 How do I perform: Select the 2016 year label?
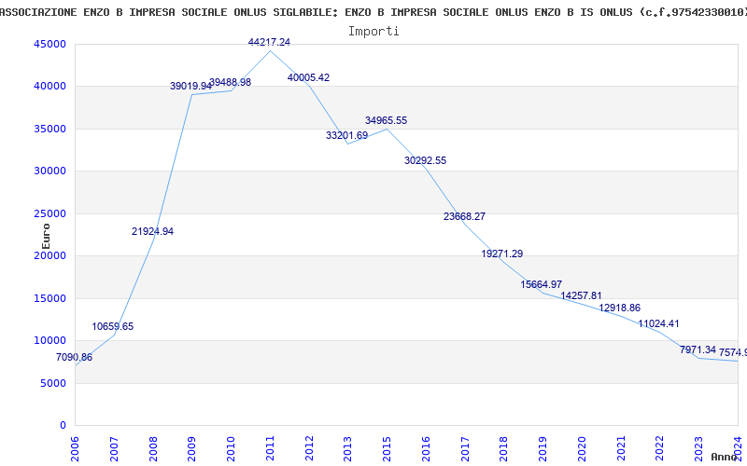426,449
